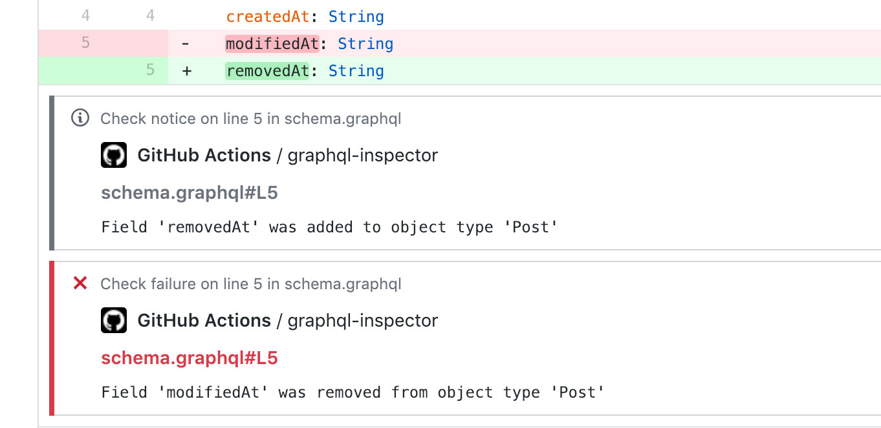
Task: Click line number 5 on the deleted line
Action: [85, 43]
